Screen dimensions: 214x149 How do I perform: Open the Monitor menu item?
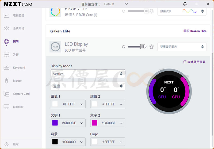tap(18, 107)
